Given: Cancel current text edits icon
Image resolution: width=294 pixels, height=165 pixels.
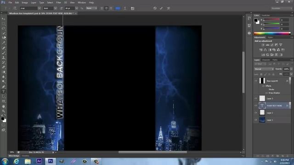Looking at the screenshot, I should tap(155, 8).
